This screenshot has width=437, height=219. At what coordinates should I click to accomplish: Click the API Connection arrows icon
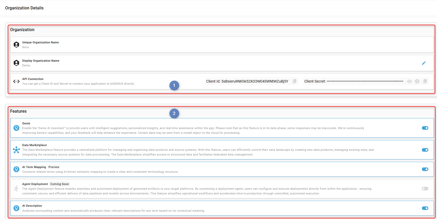click(16, 81)
